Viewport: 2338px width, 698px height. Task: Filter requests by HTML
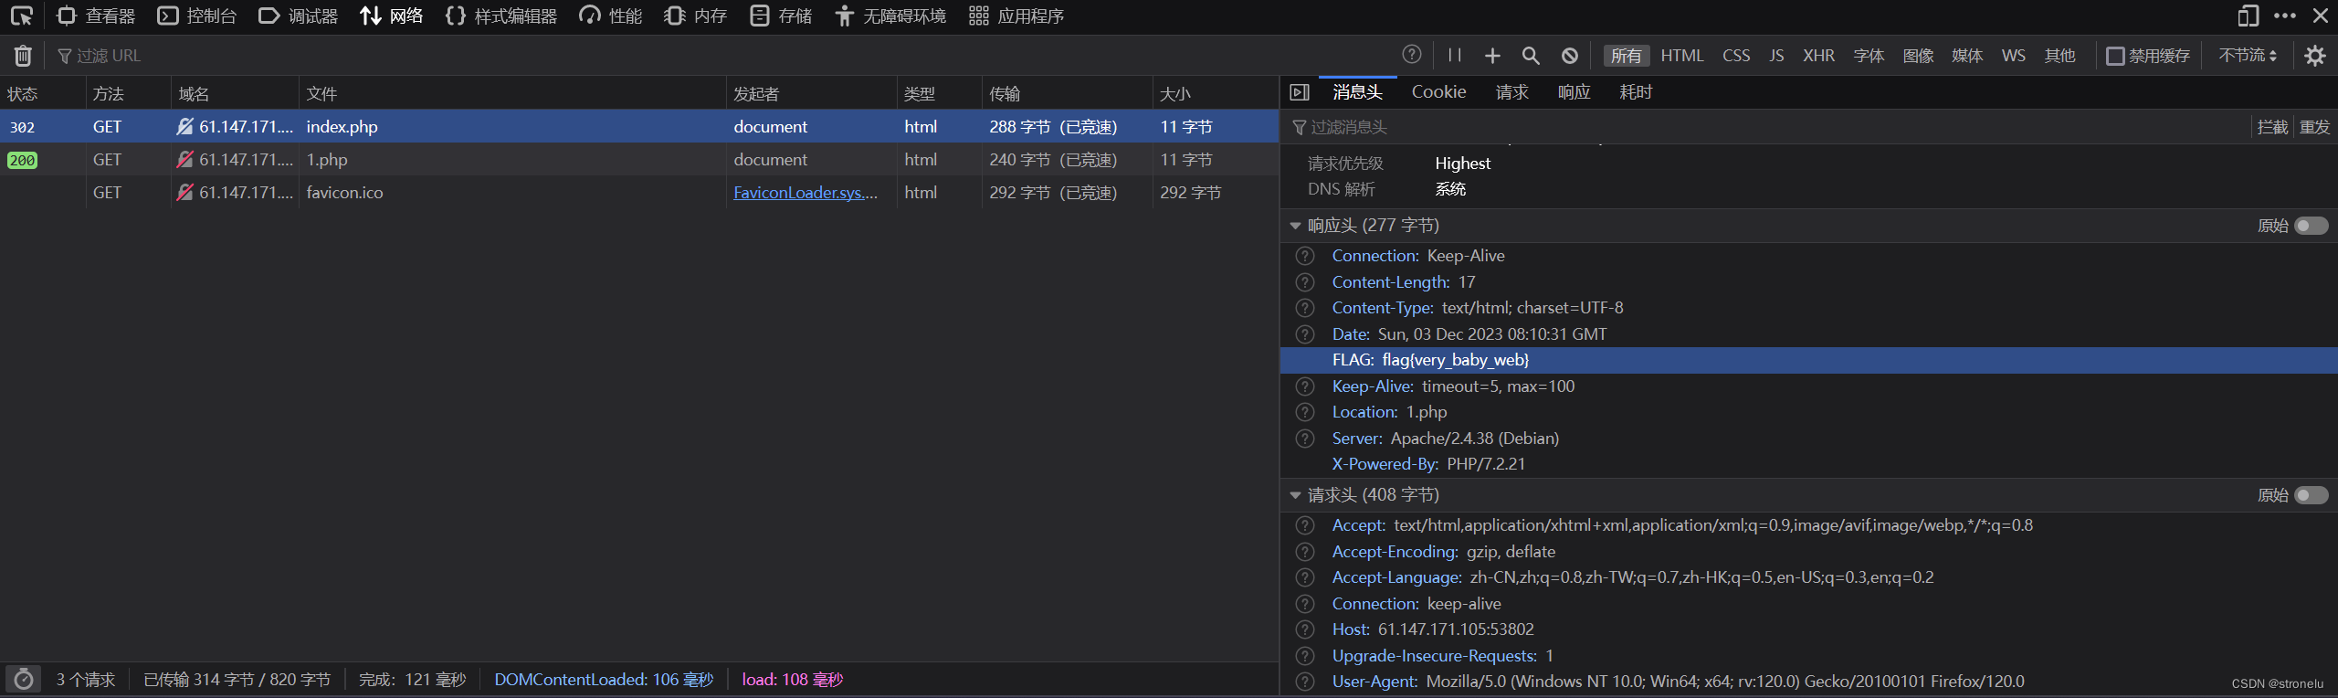pyautogui.click(x=1681, y=56)
